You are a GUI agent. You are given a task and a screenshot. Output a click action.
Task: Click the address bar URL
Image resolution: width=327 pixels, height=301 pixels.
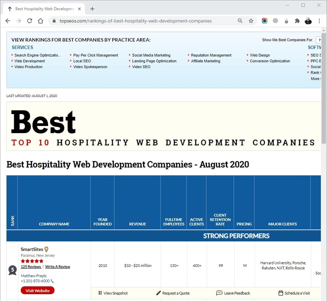click(x=136, y=21)
